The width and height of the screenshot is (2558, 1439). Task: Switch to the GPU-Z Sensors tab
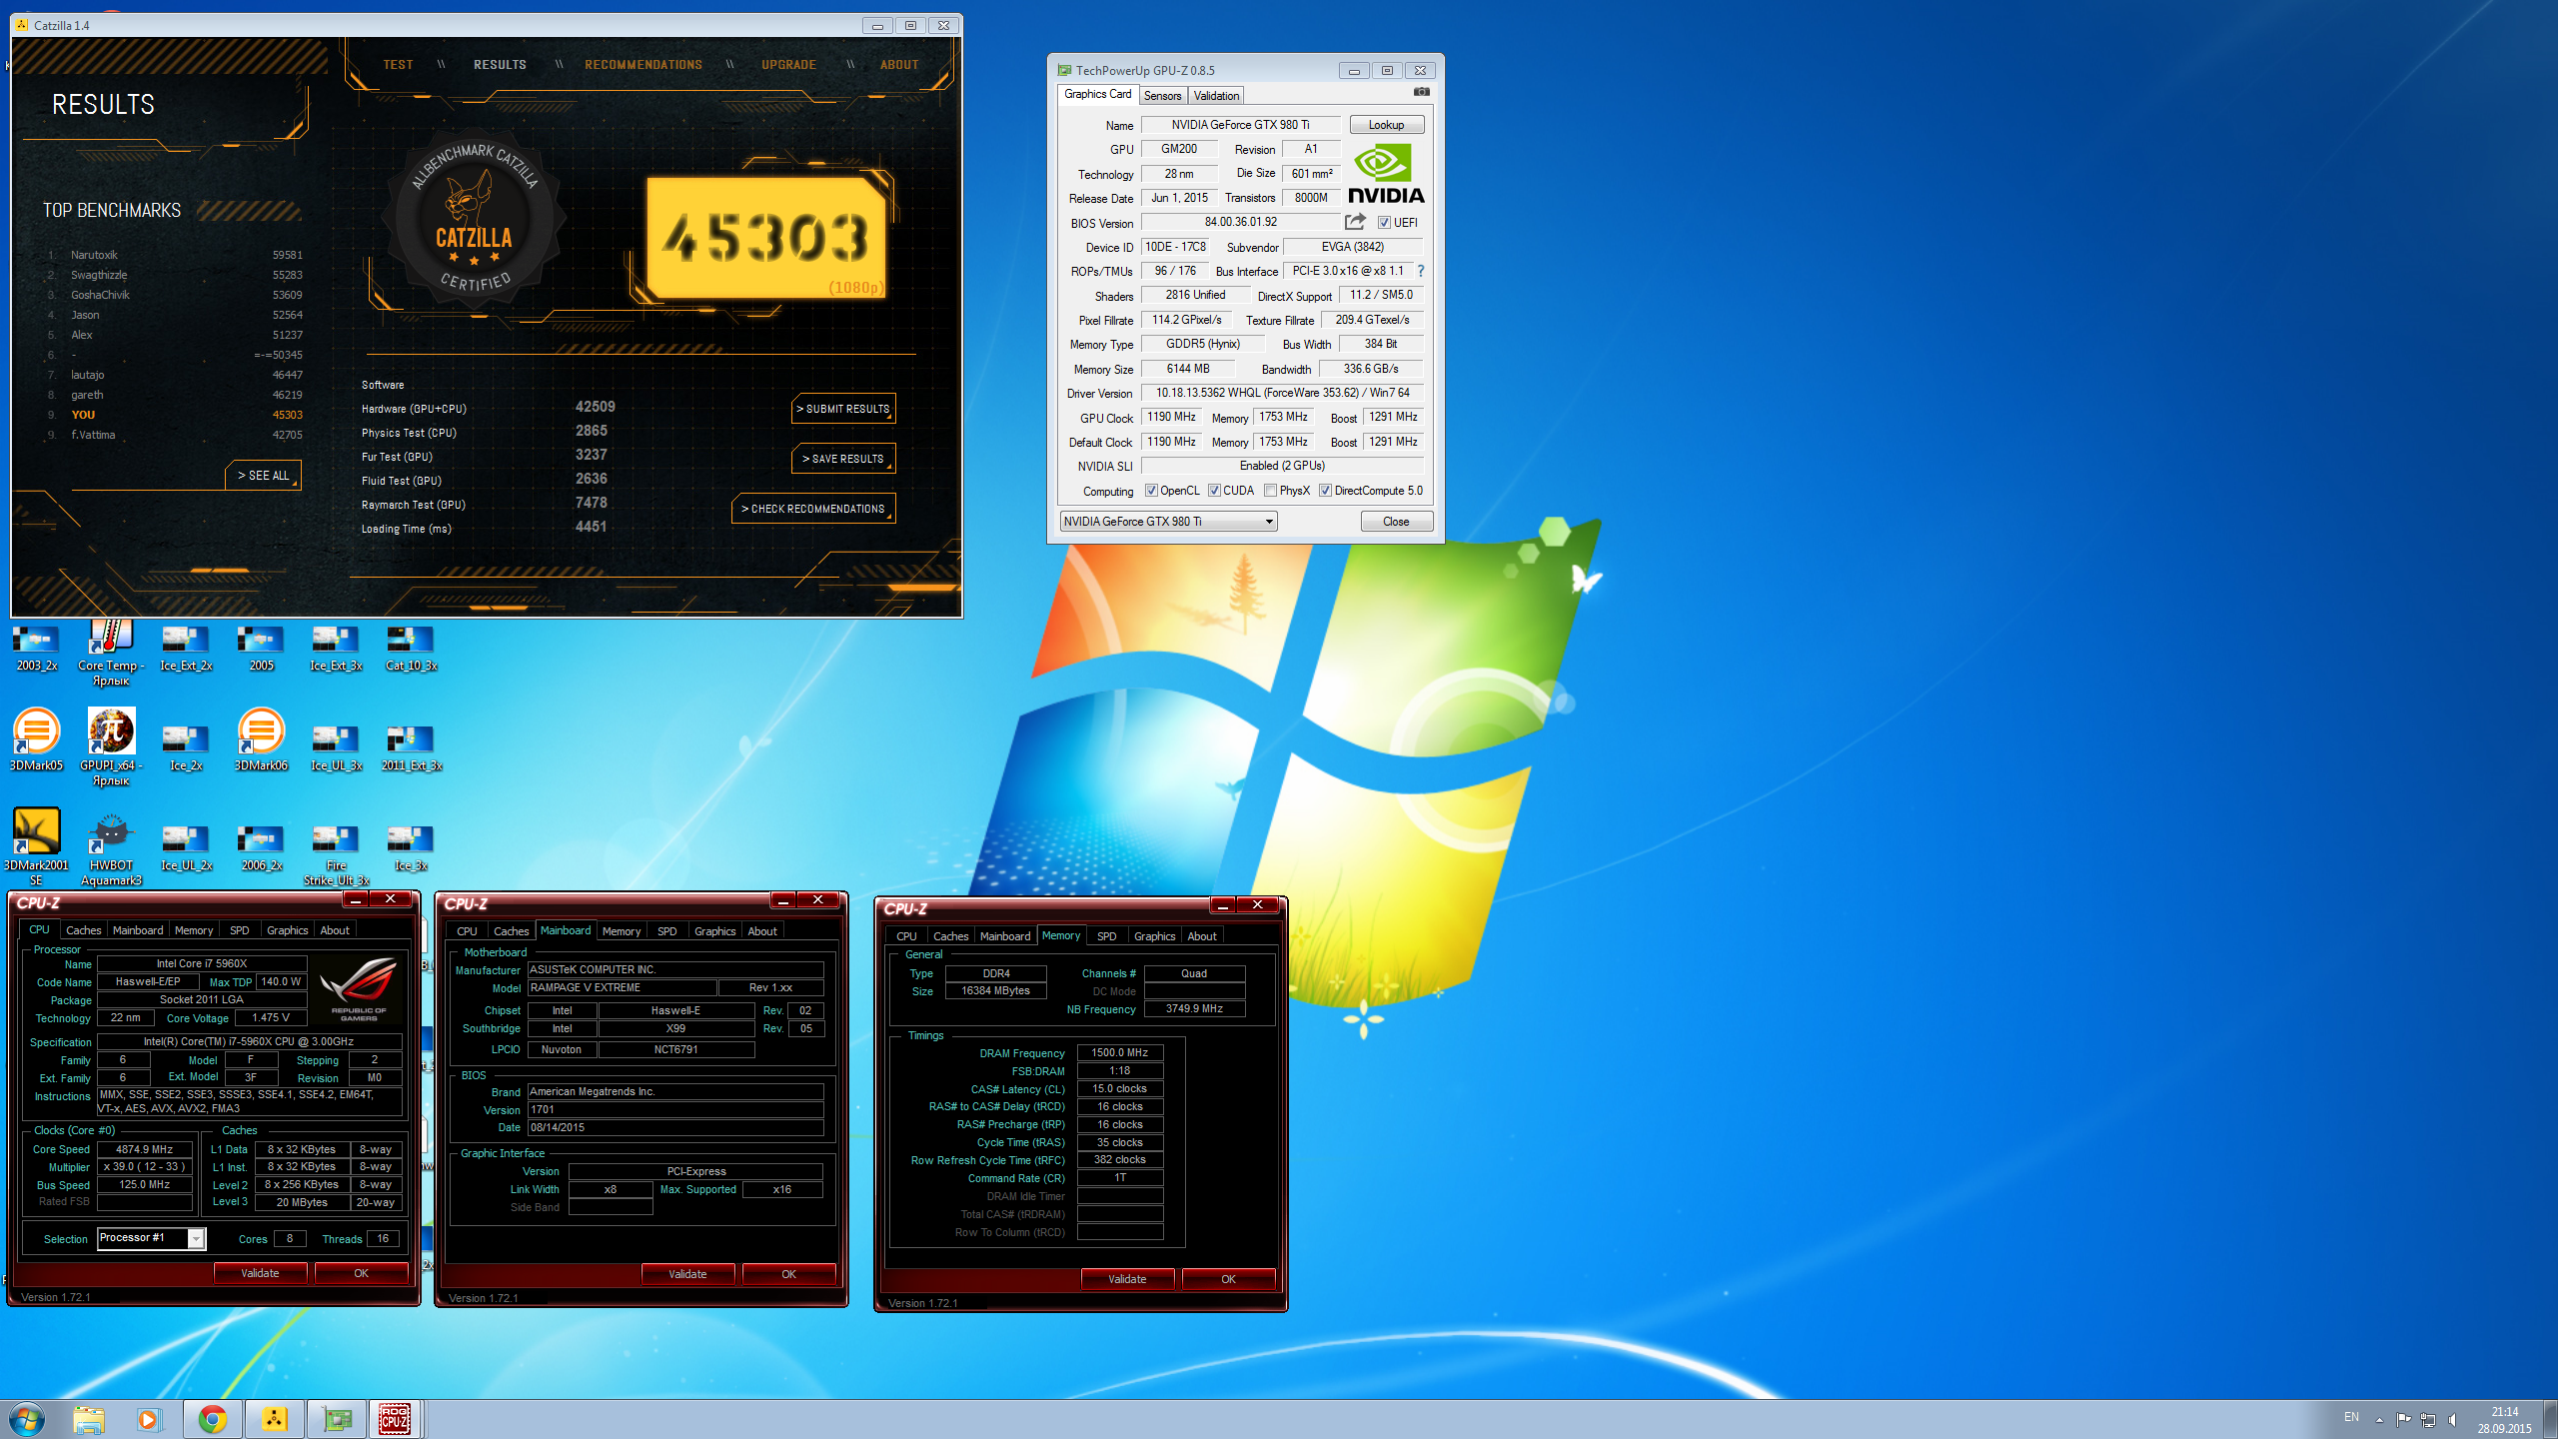point(1162,96)
